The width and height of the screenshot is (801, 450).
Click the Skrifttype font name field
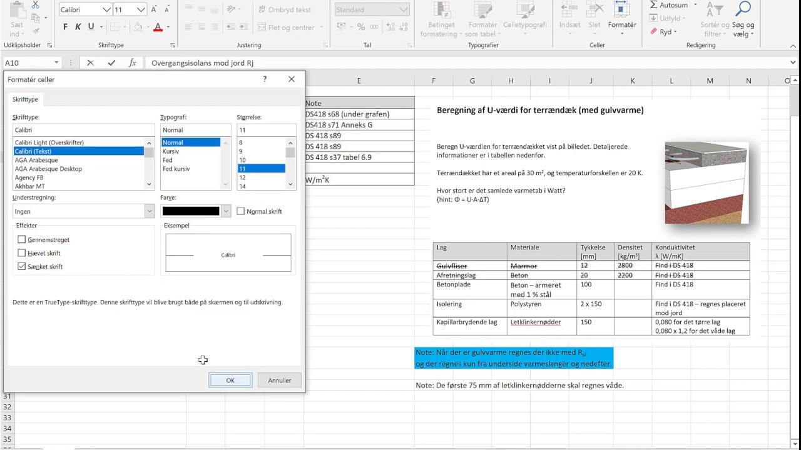[83, 130]
